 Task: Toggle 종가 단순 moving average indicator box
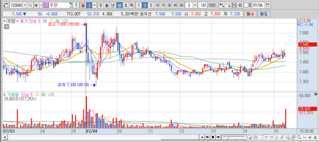pos(17,21)
